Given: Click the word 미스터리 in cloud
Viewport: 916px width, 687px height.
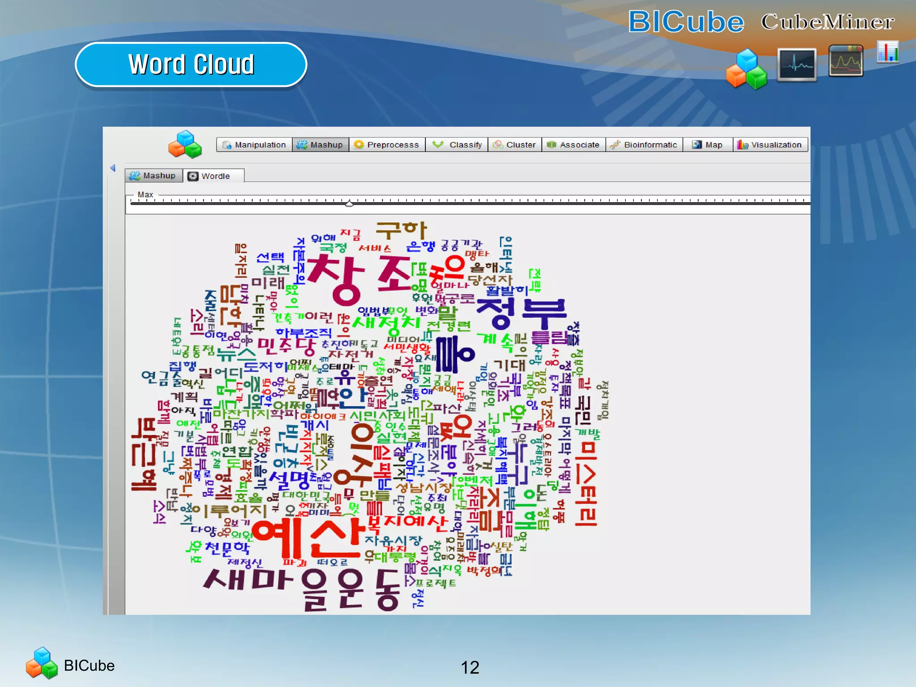Looking at the screenshot, I should pyautogui.click(x=586, y=484).
